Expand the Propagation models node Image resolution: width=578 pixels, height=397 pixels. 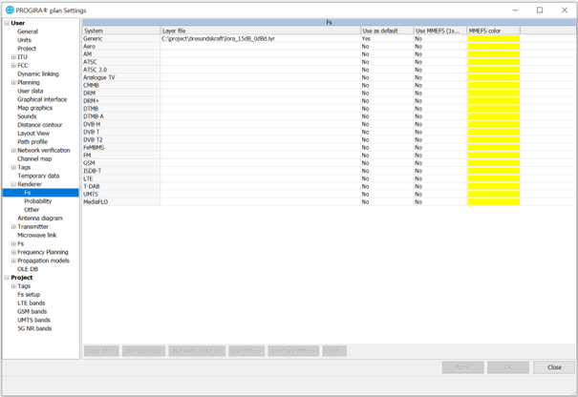tap(13, 261)
